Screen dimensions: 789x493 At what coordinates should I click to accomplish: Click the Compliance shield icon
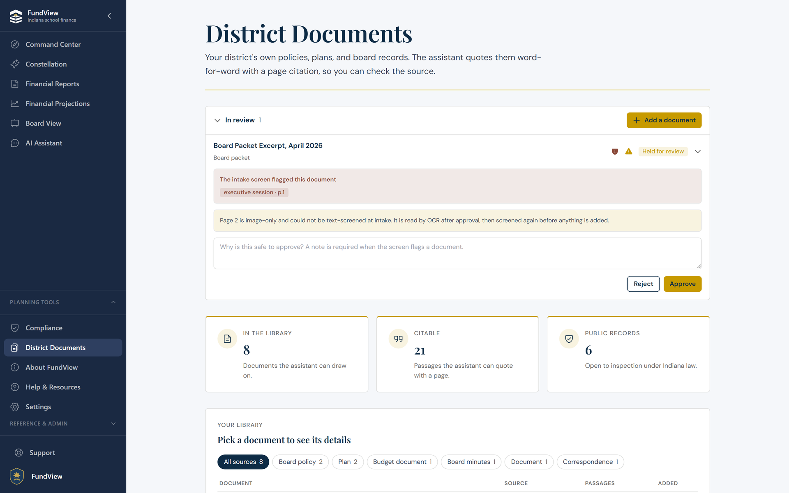click(15, 328)
